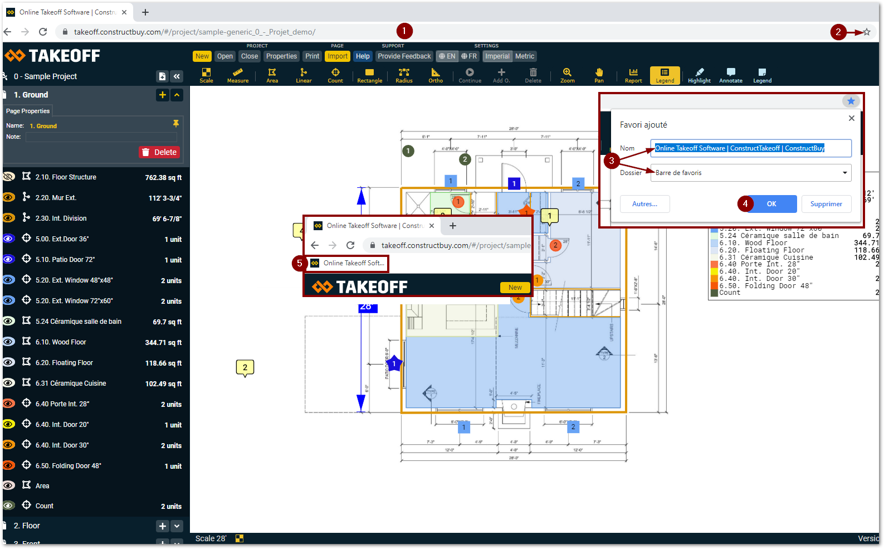The image size is (884, 549).
Task: Hide the 5.00 Ext.Door 36" item
Action: coord(9,239)
